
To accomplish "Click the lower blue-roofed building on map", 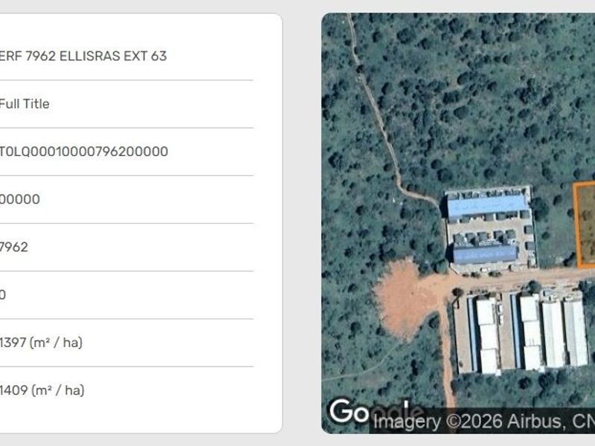I will [x=485, y=253].
